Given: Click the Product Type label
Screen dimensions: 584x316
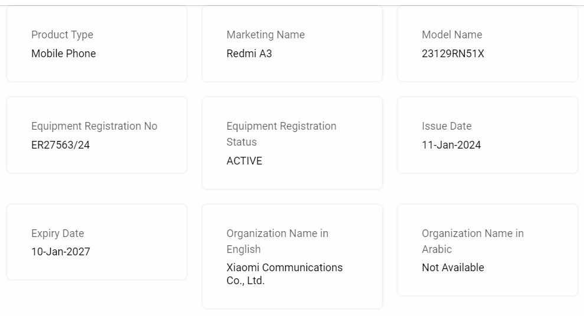Looking at the screenshot, I should tap(62, 35).
